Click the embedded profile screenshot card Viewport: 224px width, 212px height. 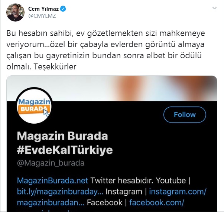[x=112, y=143]
